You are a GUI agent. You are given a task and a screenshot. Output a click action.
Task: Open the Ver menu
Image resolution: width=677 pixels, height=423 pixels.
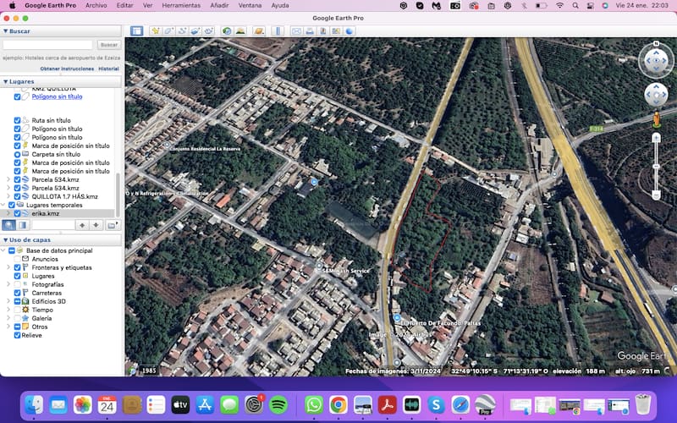pyautogui.click(x=147, y=6)
